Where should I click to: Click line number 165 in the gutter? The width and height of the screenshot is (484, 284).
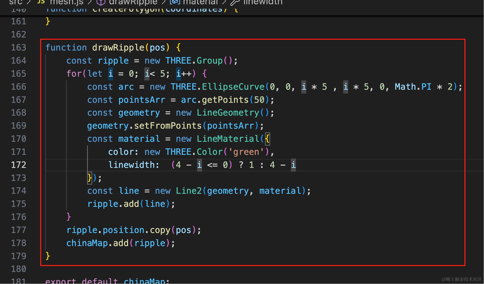click(19, 74)
